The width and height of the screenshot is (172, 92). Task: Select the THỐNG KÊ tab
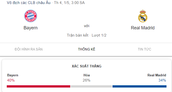point(86,49)
